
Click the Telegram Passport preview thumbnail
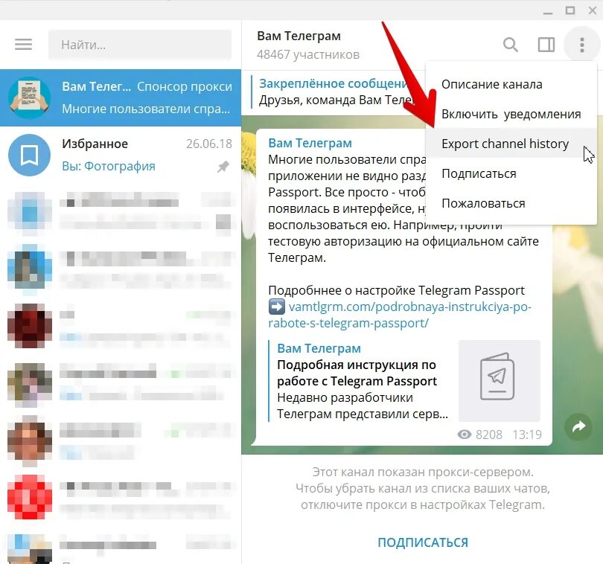tap(500, 381)
